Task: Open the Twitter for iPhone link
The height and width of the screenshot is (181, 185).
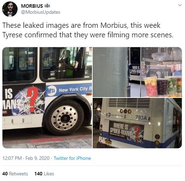Action: 72,158
